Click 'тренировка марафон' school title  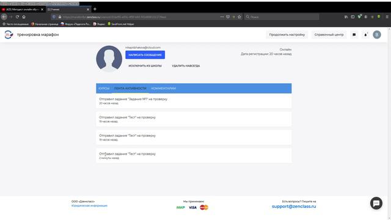(38, 35)
